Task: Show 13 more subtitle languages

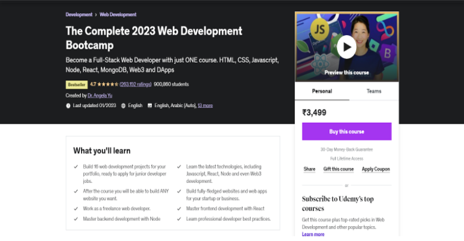Action: pyautogui.click(x=205, y=105)
